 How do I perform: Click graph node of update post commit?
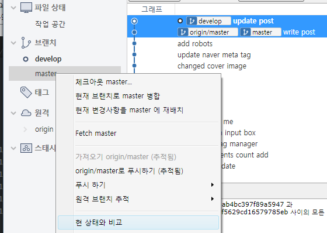134,21
